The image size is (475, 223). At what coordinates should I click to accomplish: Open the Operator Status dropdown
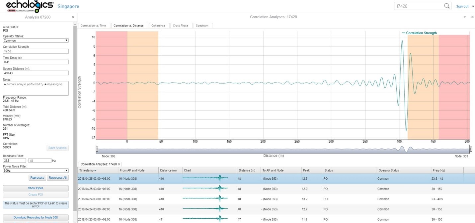(x=36, y=40)
